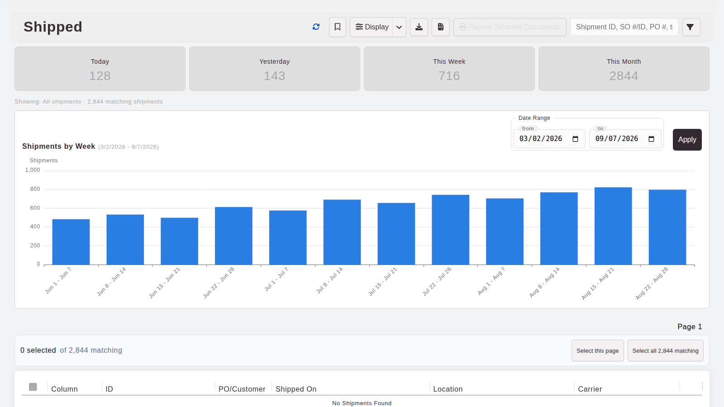
Task: Click the Apply date range button
Action: [687, 140]
